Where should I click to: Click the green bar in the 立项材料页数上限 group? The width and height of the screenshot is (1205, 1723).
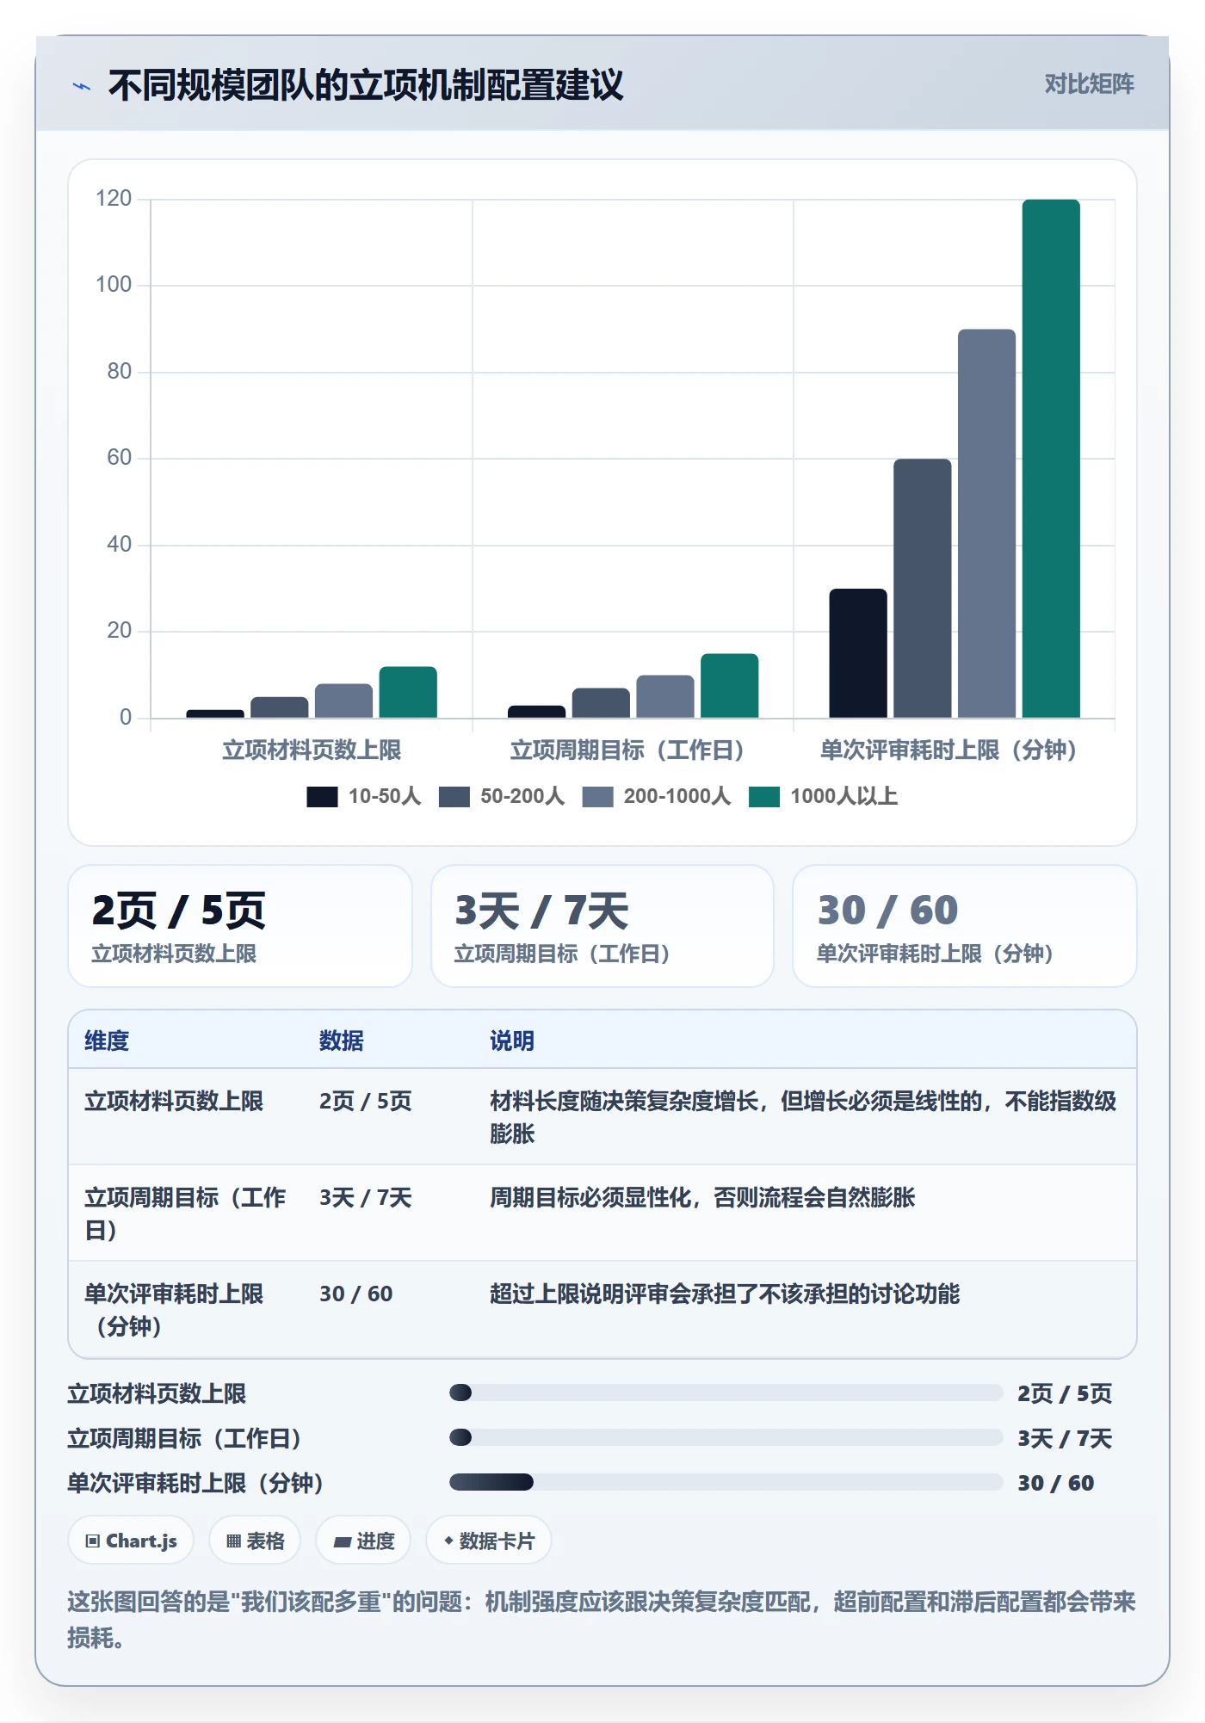point(408,692)
